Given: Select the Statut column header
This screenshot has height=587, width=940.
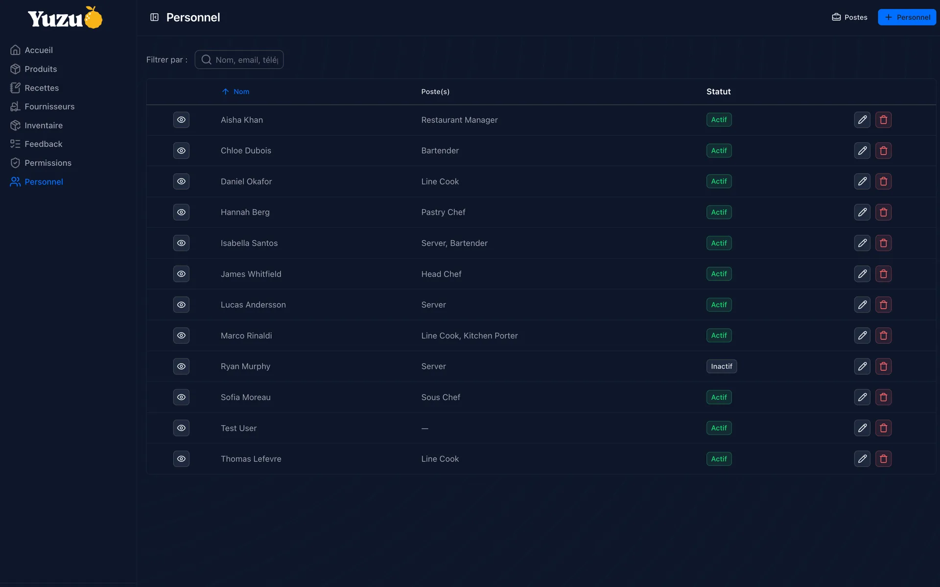Looking at the screenshot, I should coord(718,91).
